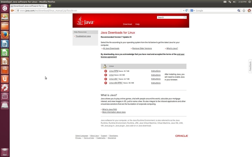The width and height of the screenshot is (252, 157).
Task: Open a new tab with plus icon
Action: (x=49, y=6)
